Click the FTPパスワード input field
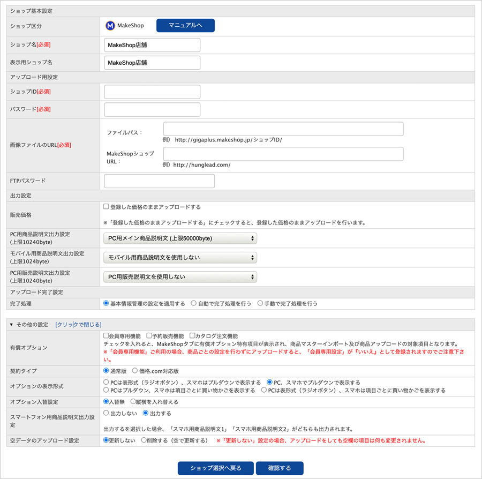The width and height of the screenshot is (482, 479). pyautogui.click(x=159, y=181)
